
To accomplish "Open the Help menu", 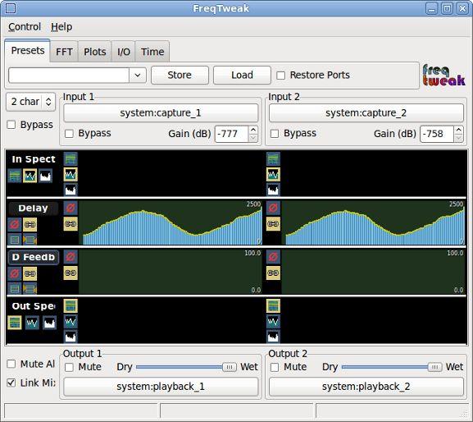I will pyautogui.click(x=61, y=27).
